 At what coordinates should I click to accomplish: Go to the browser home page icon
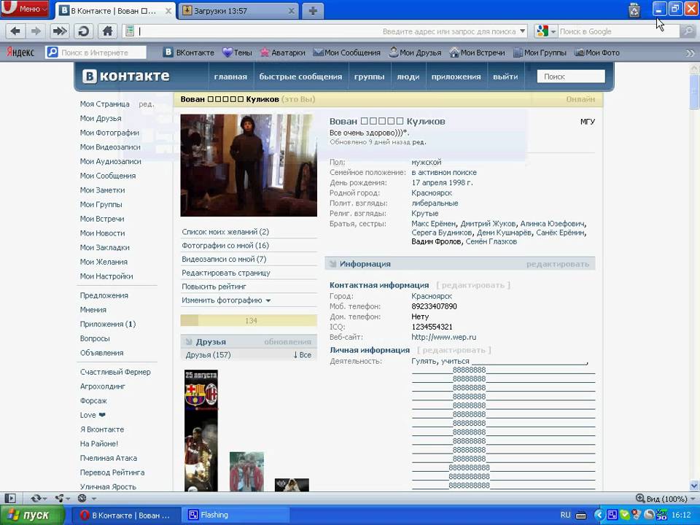coord(107,31)
